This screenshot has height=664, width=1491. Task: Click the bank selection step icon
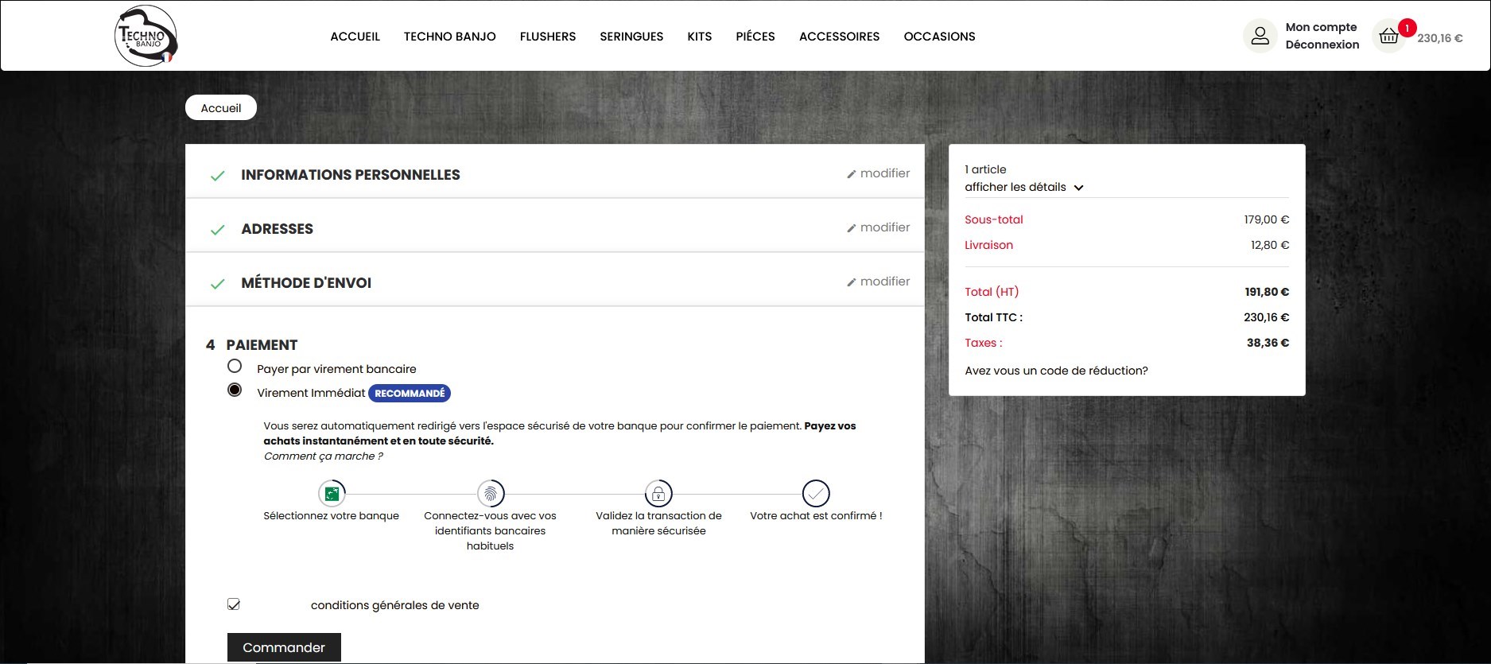pos(332,494)
